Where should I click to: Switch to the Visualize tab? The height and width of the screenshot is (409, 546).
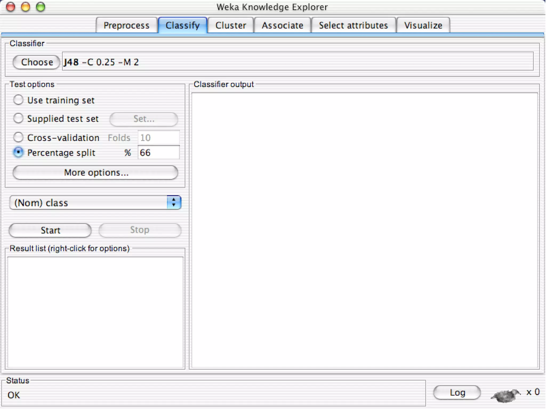[423, 25]
